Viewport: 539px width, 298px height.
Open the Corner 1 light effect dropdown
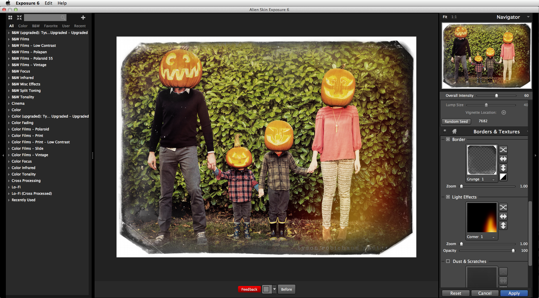click(x=493, y=237)
